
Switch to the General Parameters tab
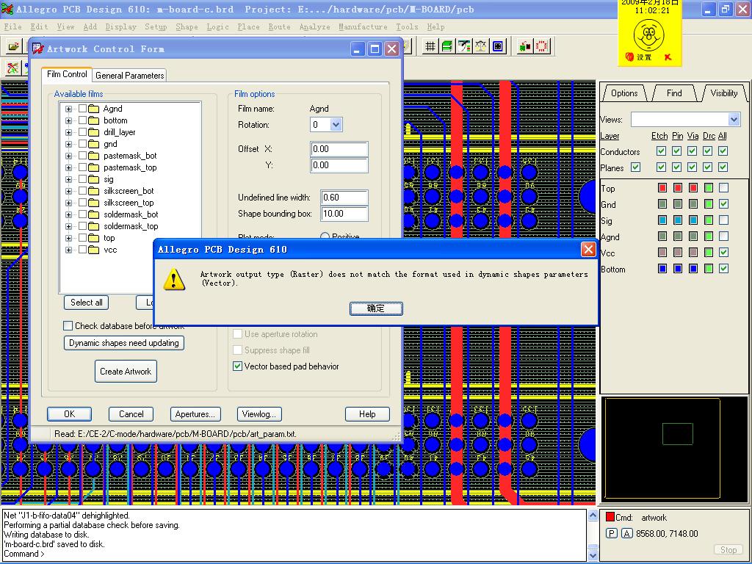click(130, 75)
